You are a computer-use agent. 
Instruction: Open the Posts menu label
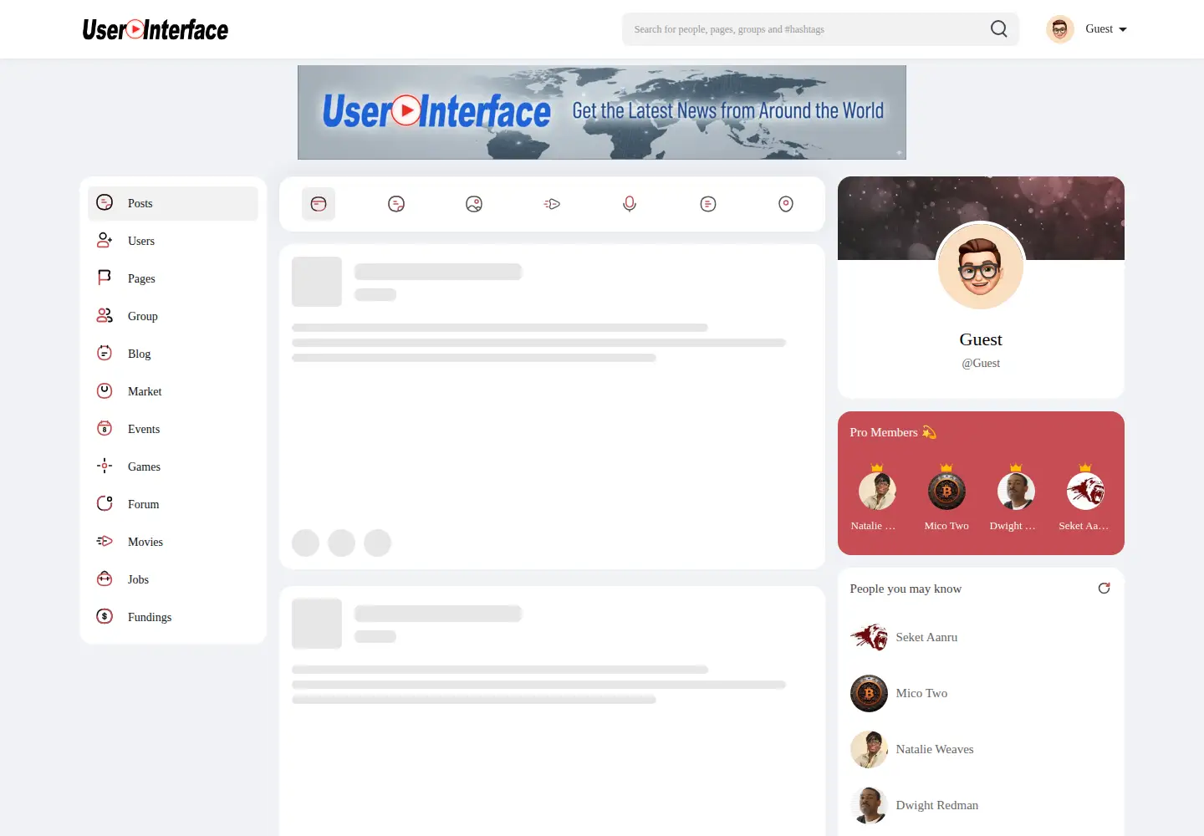pos(140,203)
